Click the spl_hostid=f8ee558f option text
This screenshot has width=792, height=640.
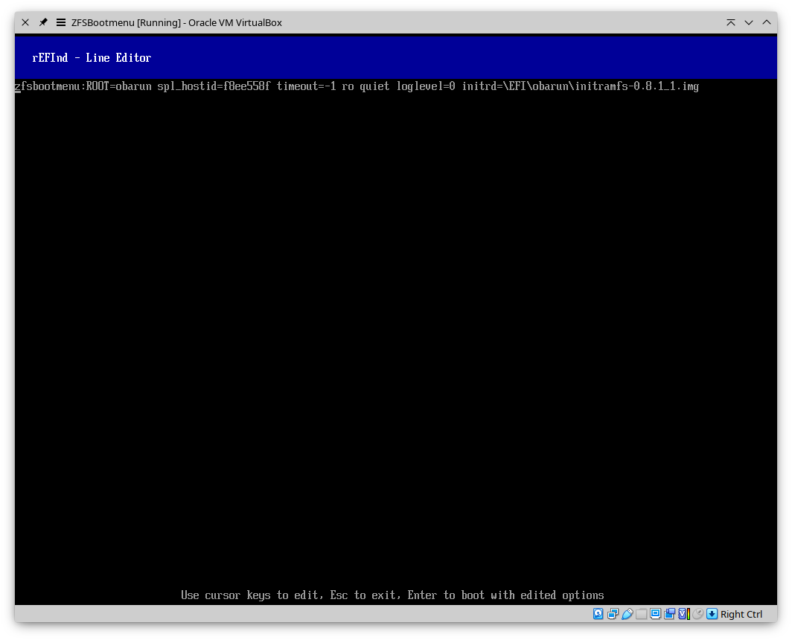tap(214, 86)
